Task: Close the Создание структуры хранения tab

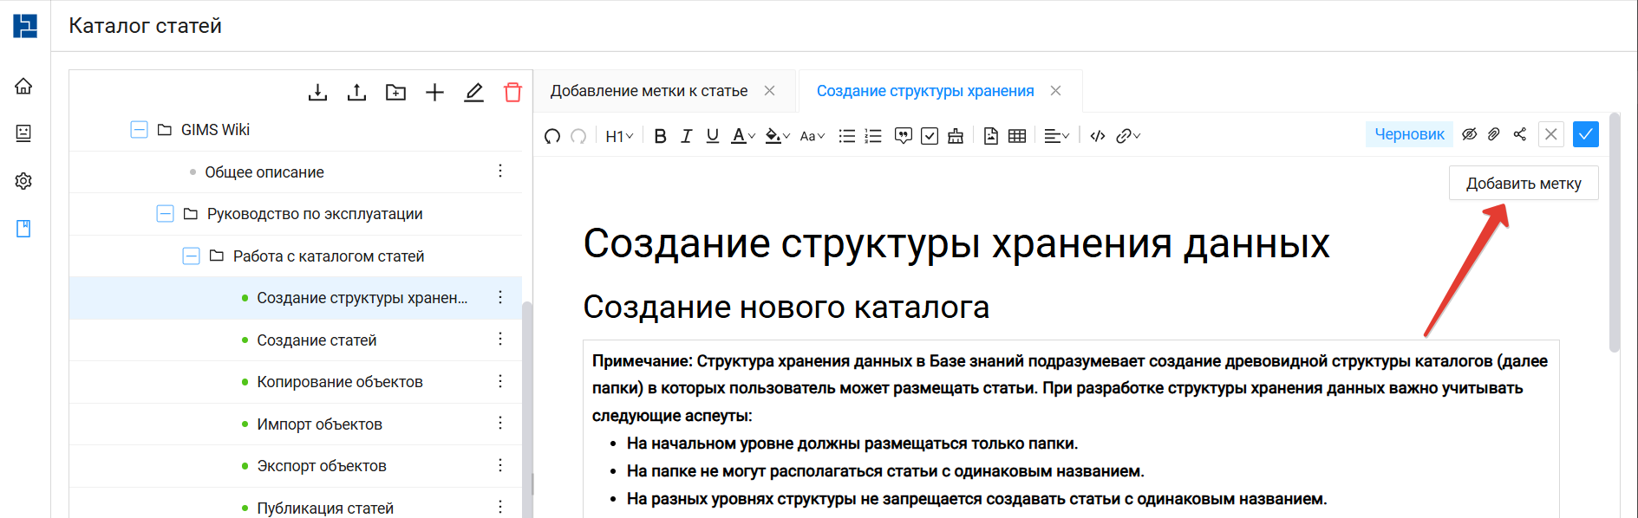Action: coord(1055,91)
